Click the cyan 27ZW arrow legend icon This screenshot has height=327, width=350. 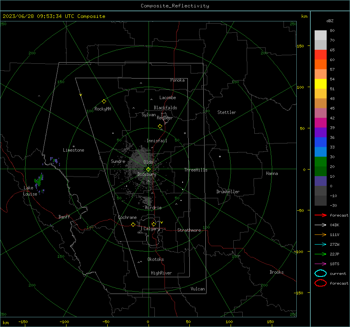point(320,245)
